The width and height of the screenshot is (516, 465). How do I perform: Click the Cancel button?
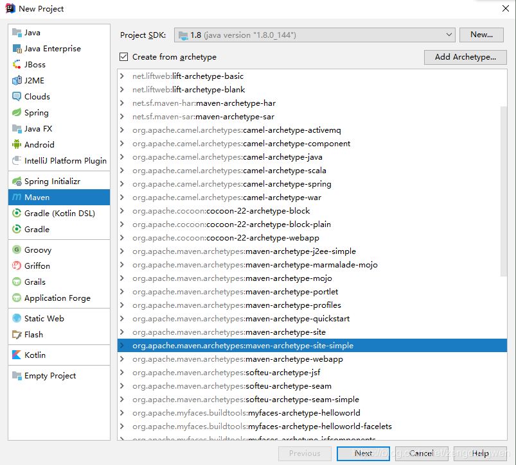422,453
